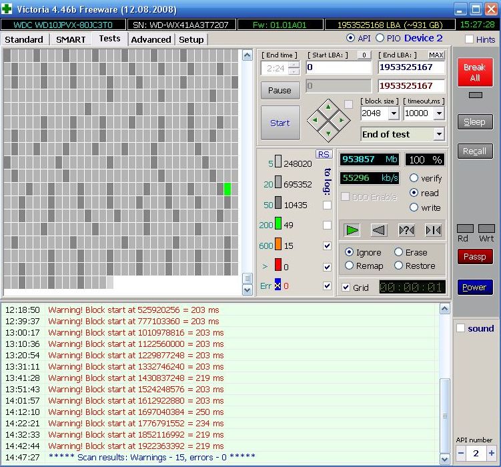Click the Wrt indicator box
The width and height of the screenshot is (501, 467).
(486, 228)
